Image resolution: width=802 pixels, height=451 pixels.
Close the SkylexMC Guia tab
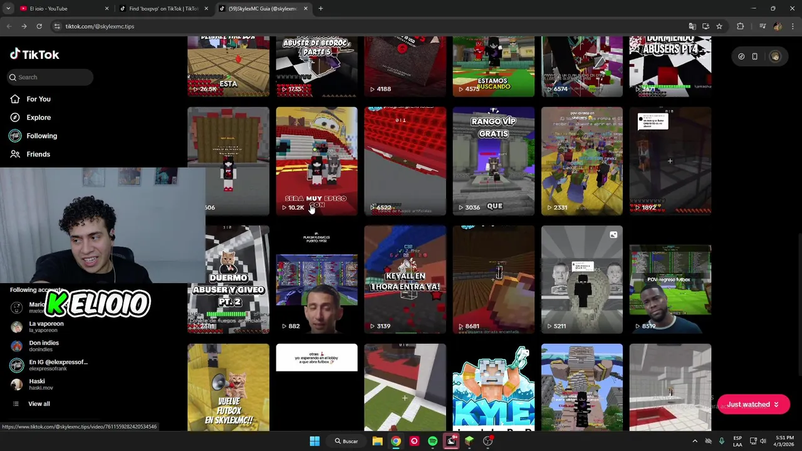[306, 9]
